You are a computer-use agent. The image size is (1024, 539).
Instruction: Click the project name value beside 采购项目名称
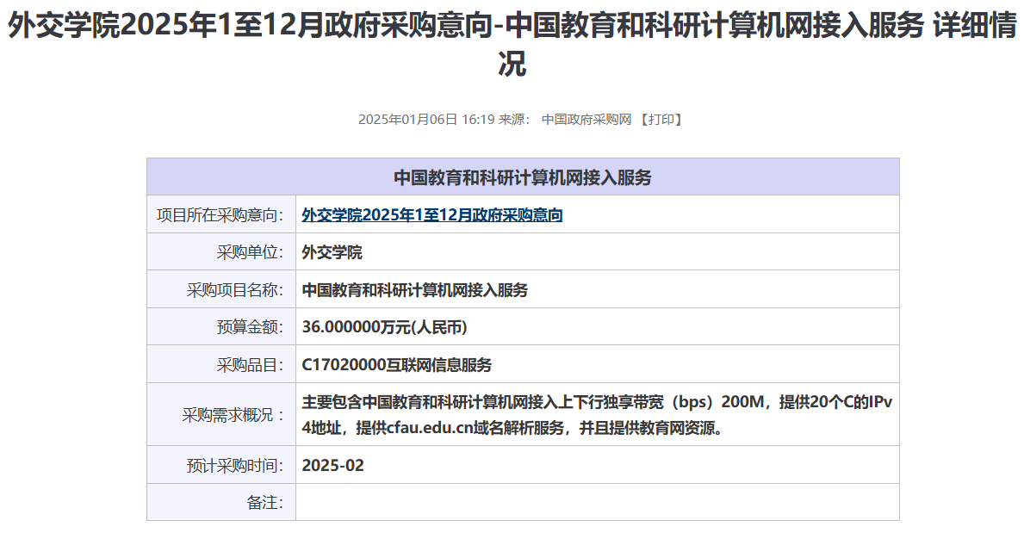point(414,290)
